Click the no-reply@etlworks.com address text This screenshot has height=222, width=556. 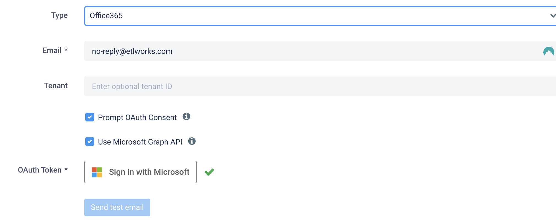[132, 51]
